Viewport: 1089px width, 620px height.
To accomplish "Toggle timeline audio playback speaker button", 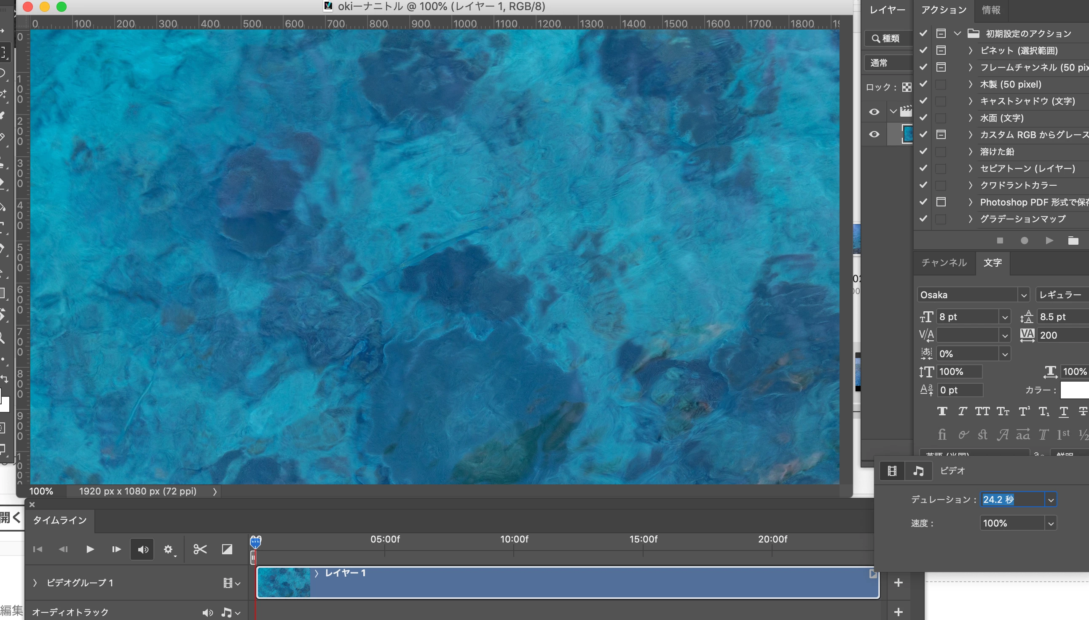I will 142,549.
